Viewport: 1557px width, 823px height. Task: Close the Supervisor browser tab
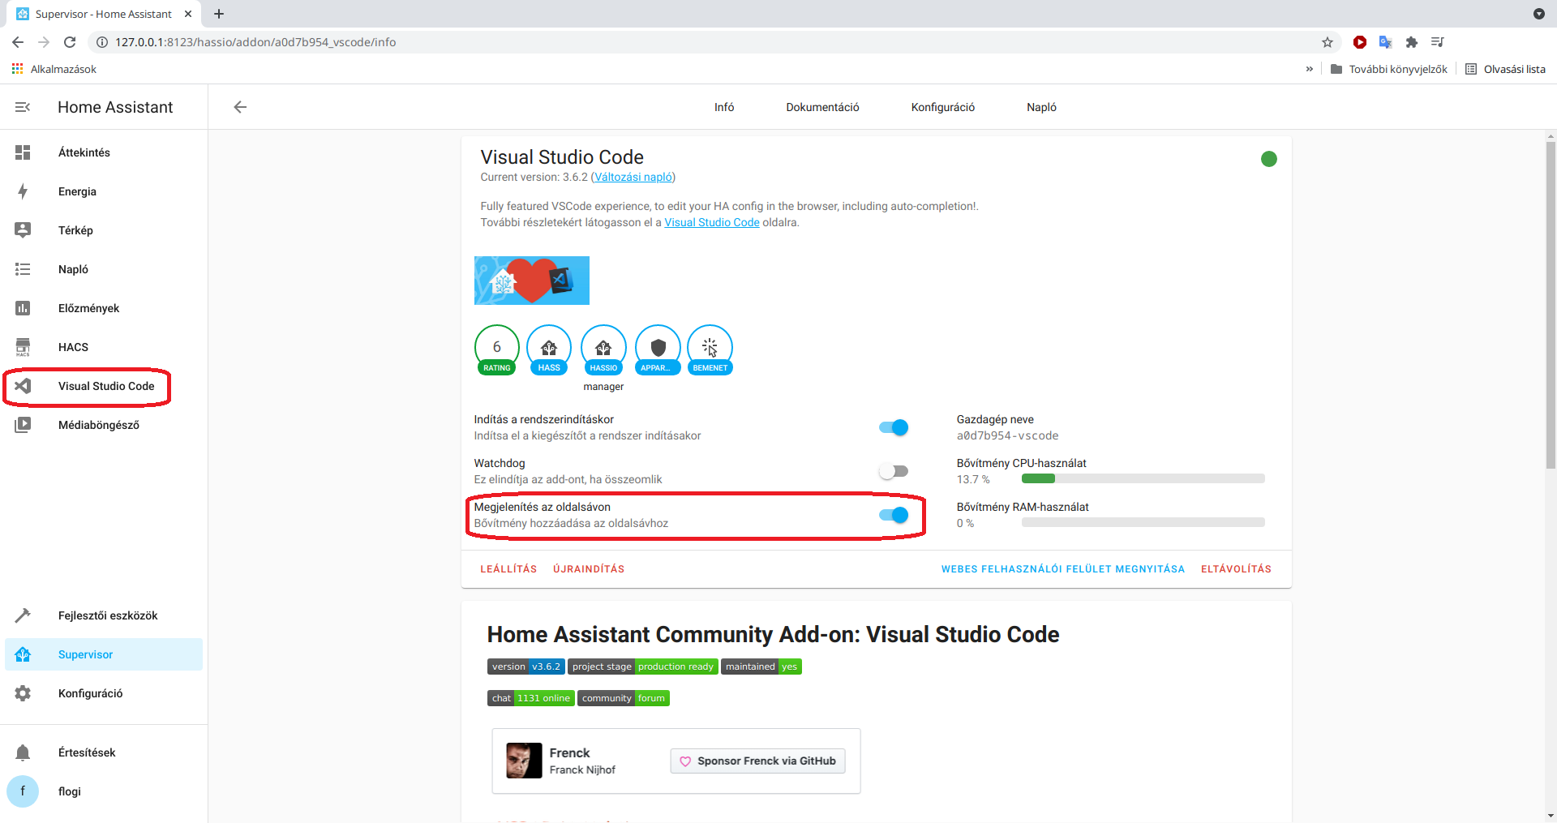188,14
